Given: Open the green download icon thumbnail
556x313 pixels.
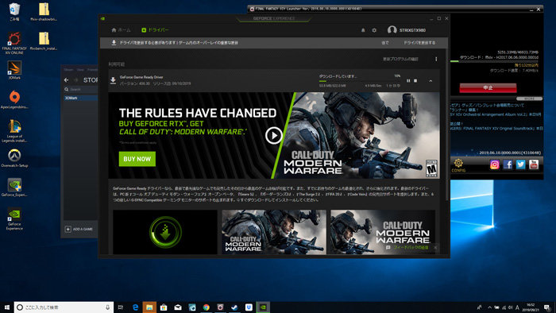Looking at the screenshot, I should (165, 232).
